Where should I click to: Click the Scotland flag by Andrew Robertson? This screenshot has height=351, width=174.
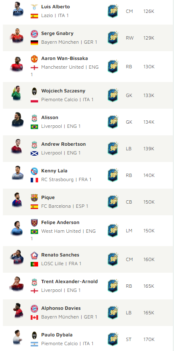34,153
